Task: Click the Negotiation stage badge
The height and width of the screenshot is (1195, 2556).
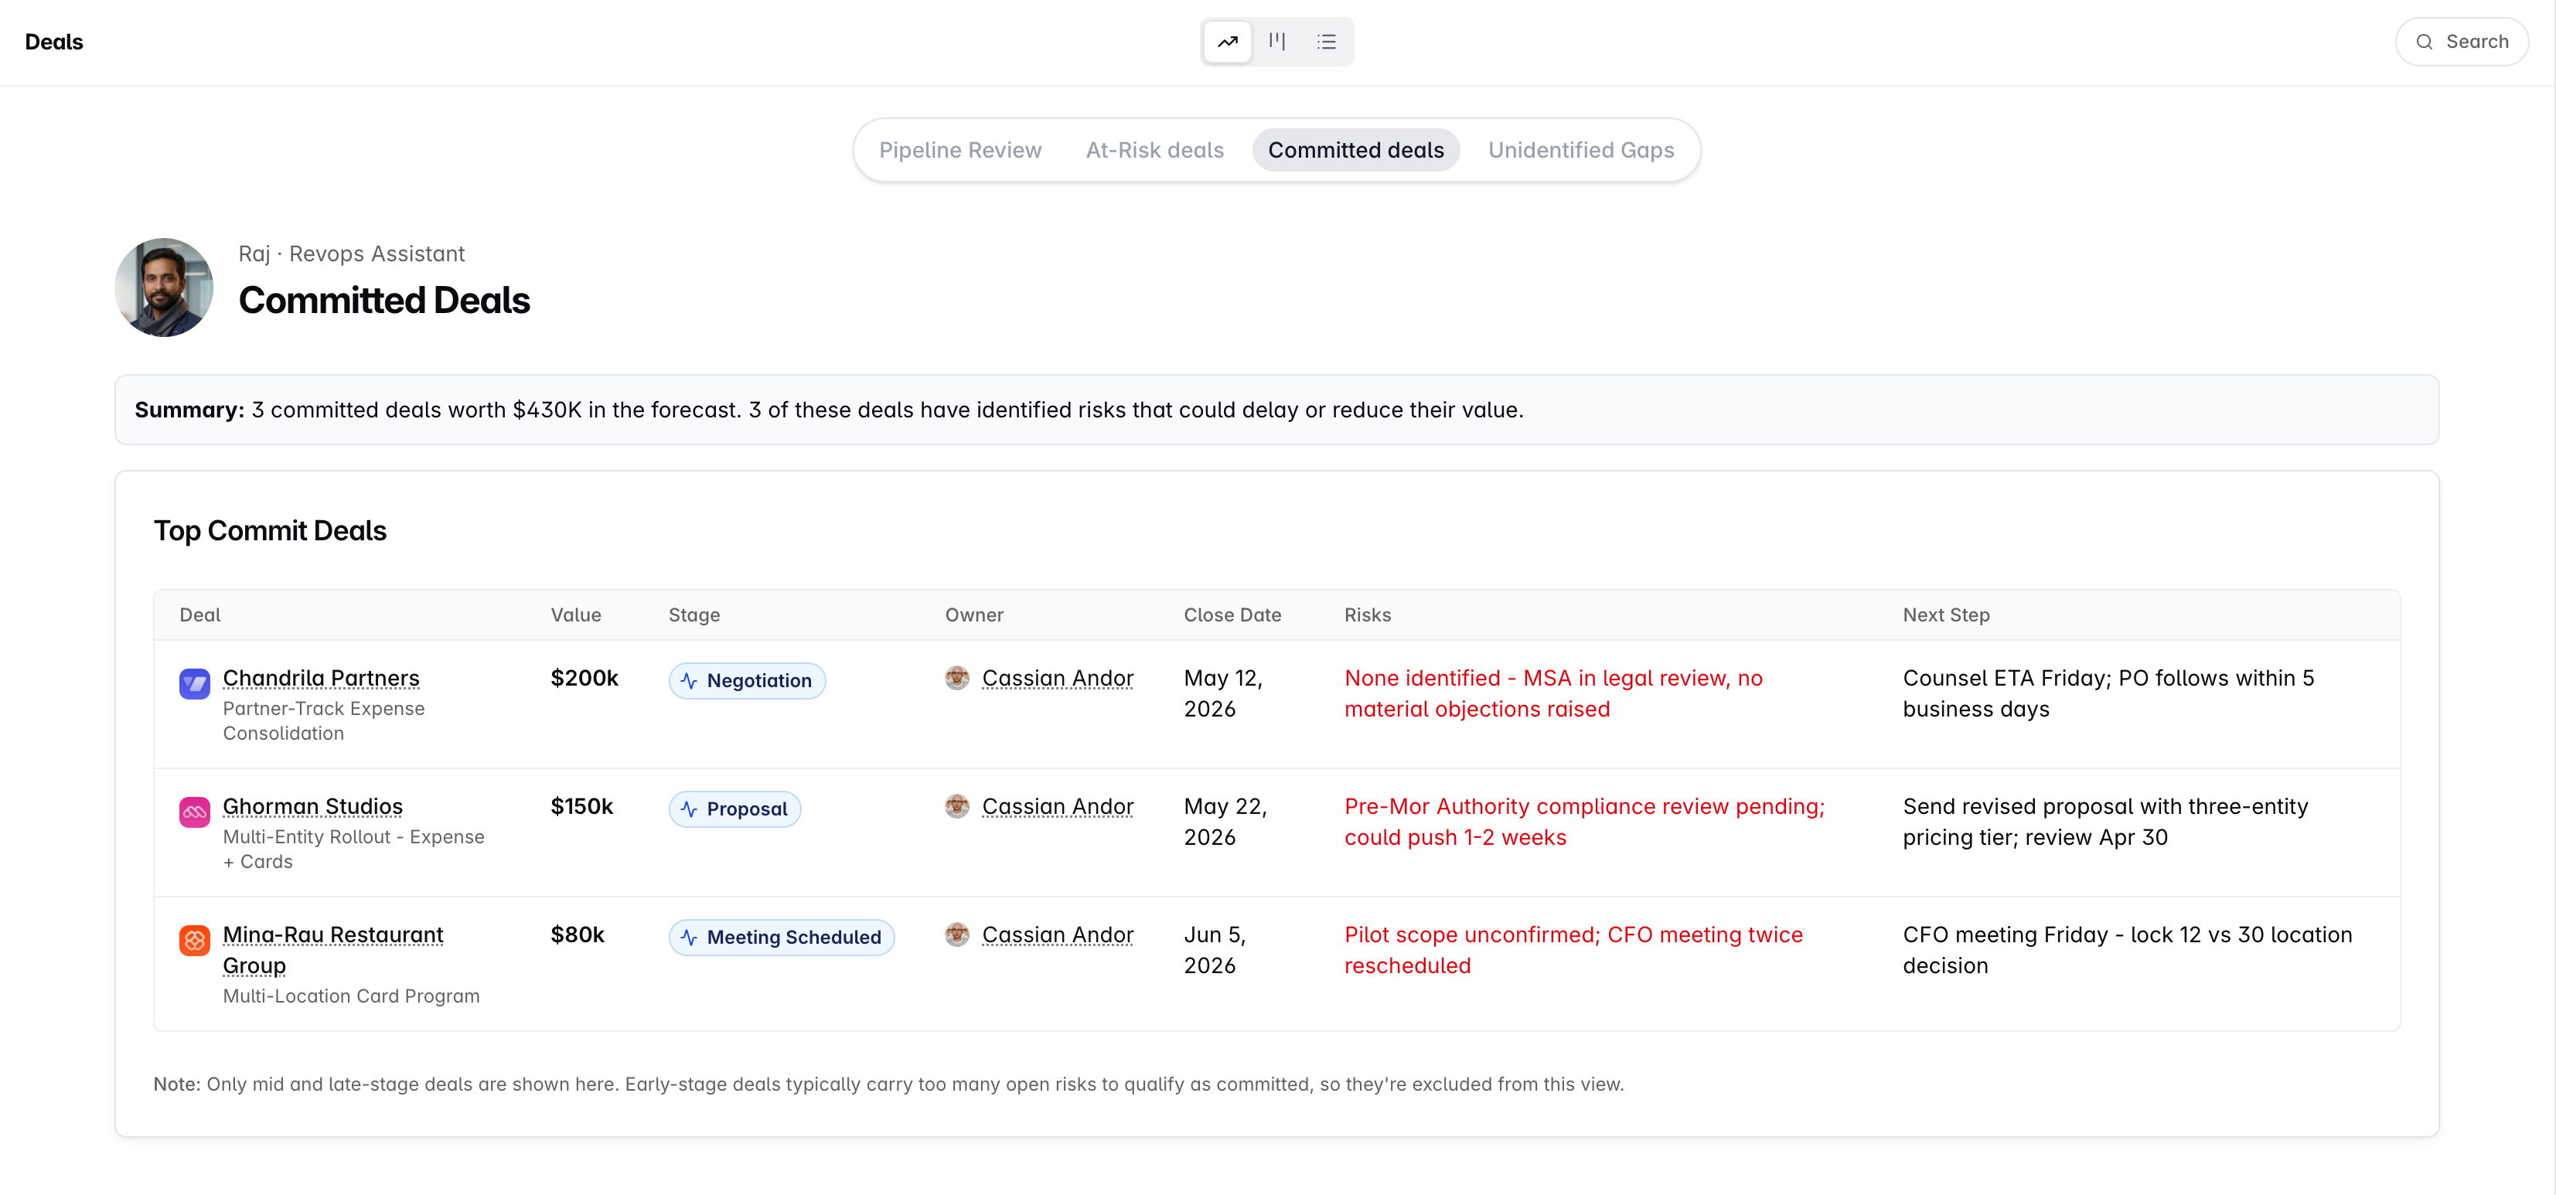Action: (747, 680)
